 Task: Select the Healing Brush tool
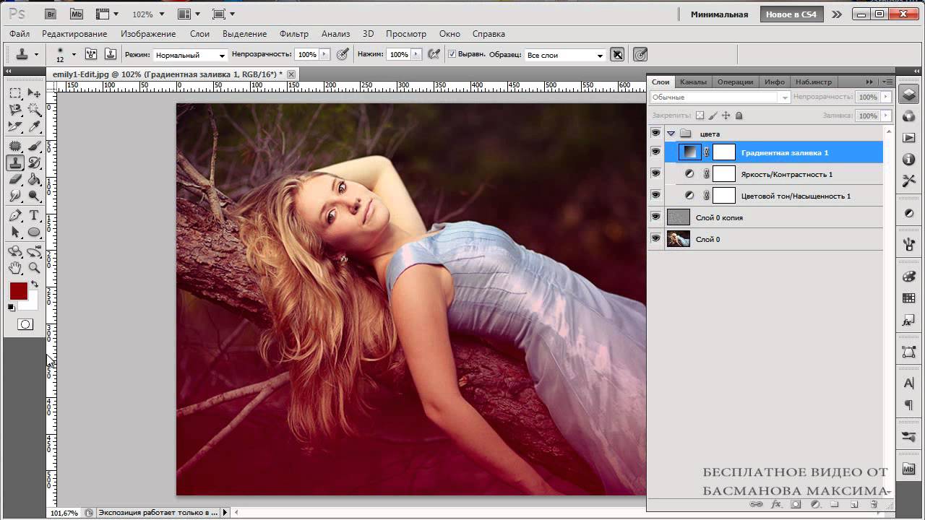click(15, 146)
